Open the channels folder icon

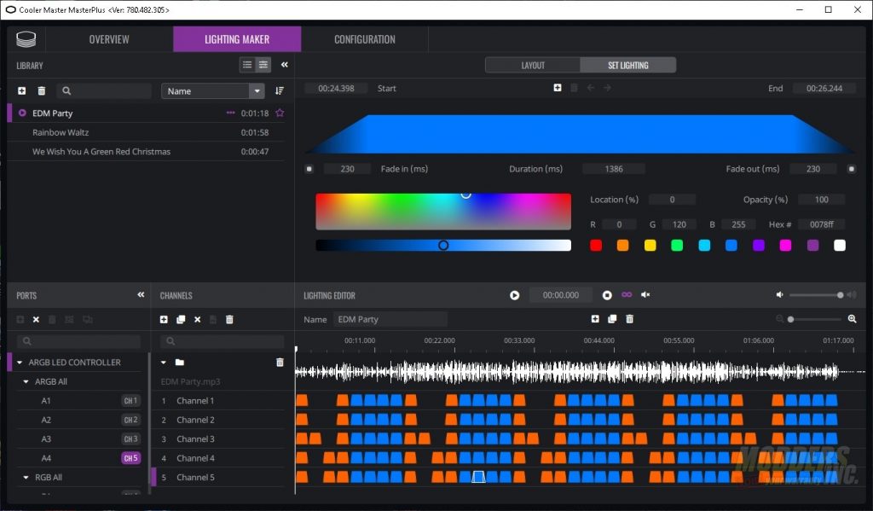(179, 363)
